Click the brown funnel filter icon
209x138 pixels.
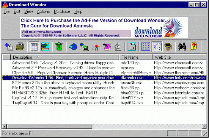pyautogui.click(x=168, y=47)
